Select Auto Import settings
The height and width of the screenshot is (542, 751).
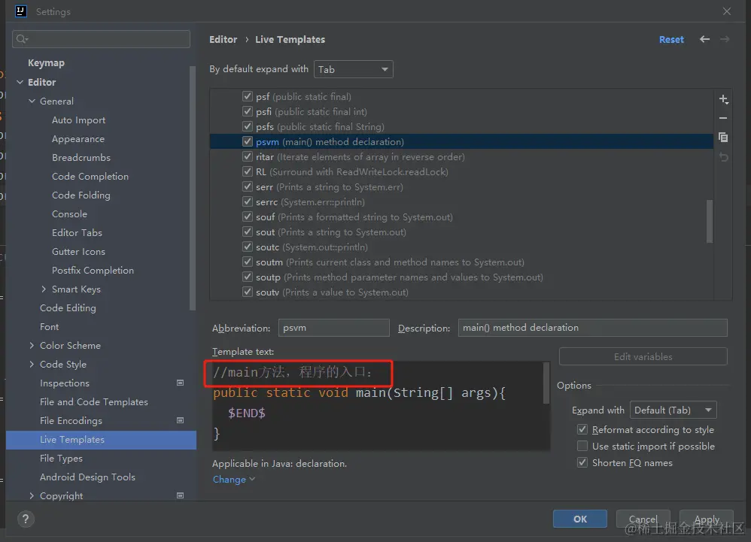tap(78, 120)
